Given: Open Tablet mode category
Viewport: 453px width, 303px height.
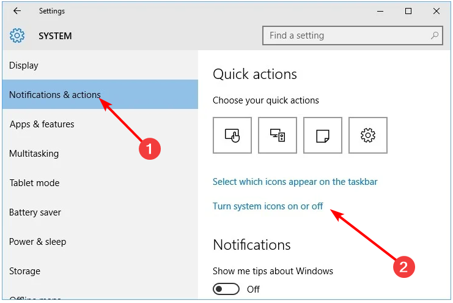Looking at the screenshot, I should [x=100, y=183].
